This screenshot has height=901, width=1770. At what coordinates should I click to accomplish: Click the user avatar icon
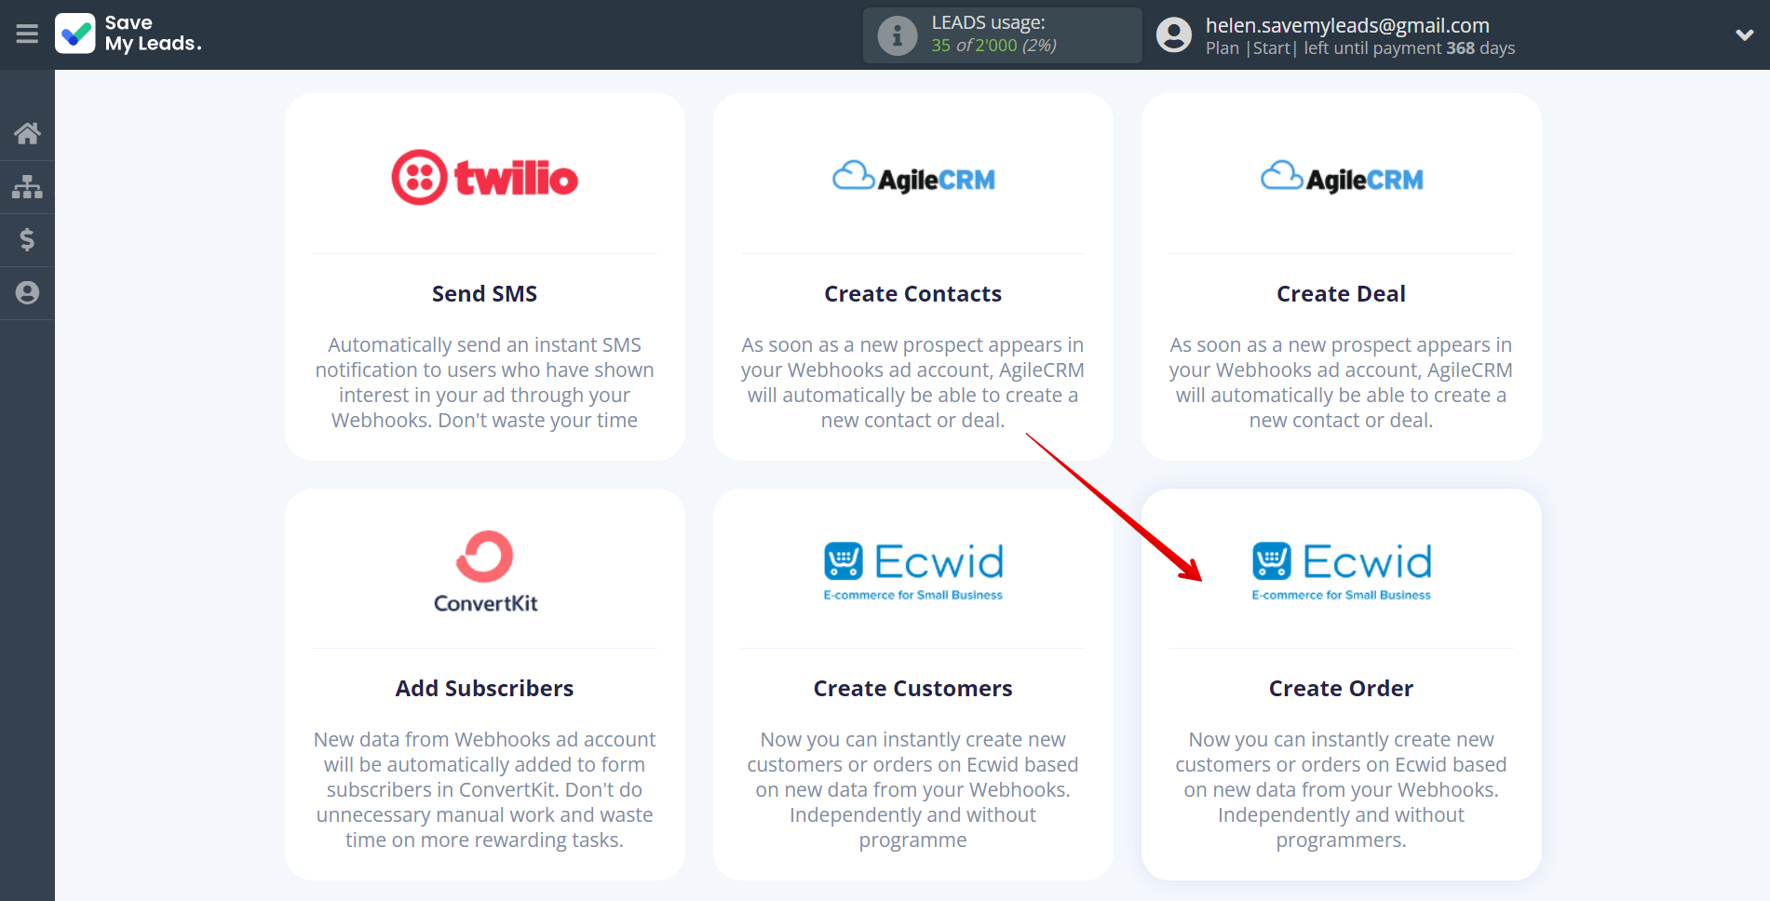coord(1174,35)
